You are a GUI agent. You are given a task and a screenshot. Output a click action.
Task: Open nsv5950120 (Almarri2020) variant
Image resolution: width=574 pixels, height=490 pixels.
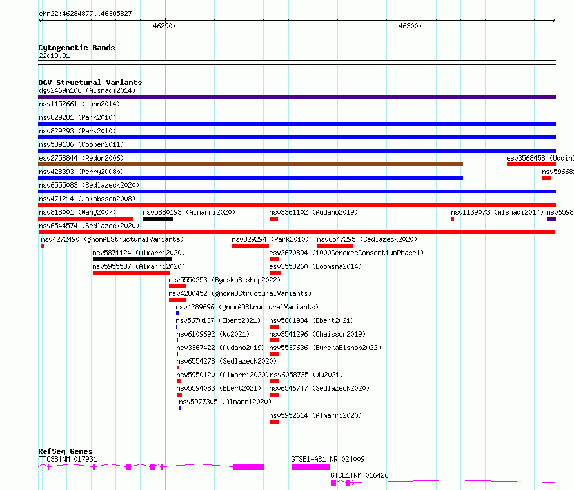(x=223, y=375)
